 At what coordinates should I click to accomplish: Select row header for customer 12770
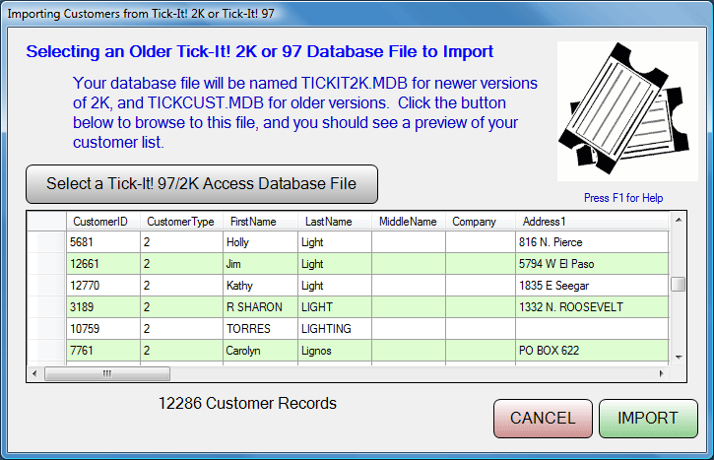pos(47,286)
